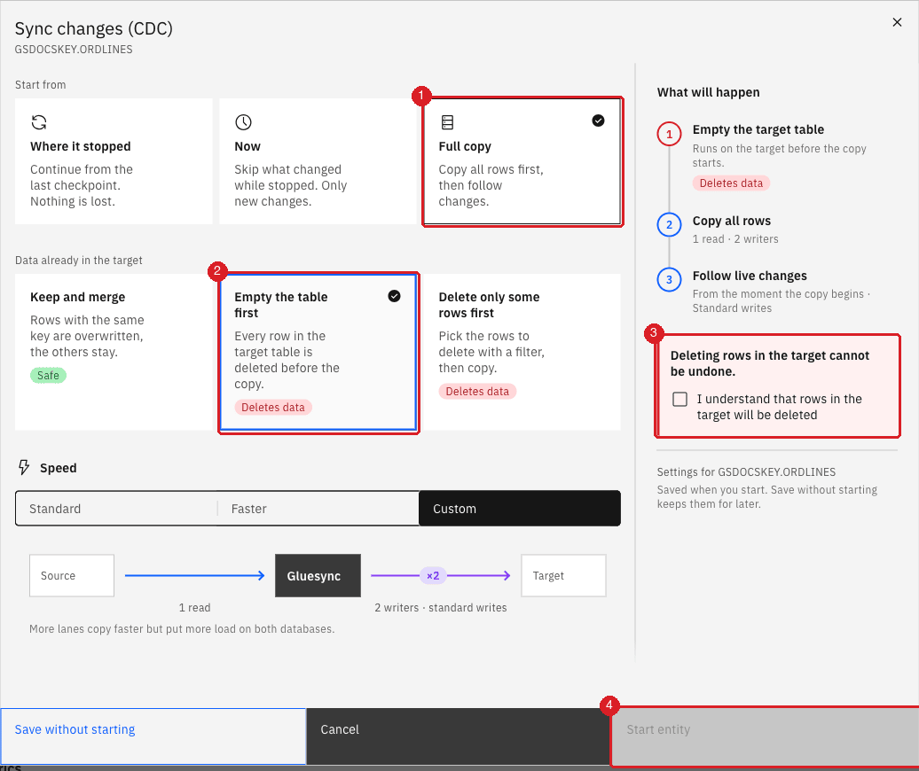Click step 3 circle Follow live changes
Screen dimensions: 919x771
pyautogui.click(x=670, y=280)
